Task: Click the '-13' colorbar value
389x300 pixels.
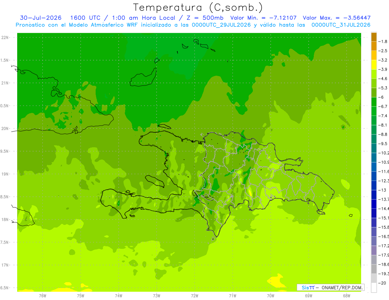Action: (x=382, y=190)
